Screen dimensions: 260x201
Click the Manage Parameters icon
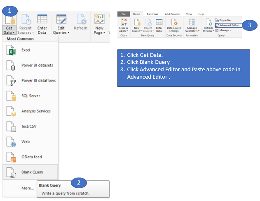point(192,22)
